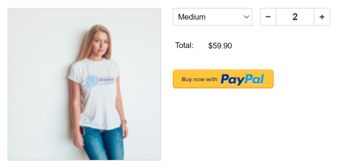This screenshot has width=339, height=168.
Task: Click the $59.90 total price
Action: pos(220,46)
